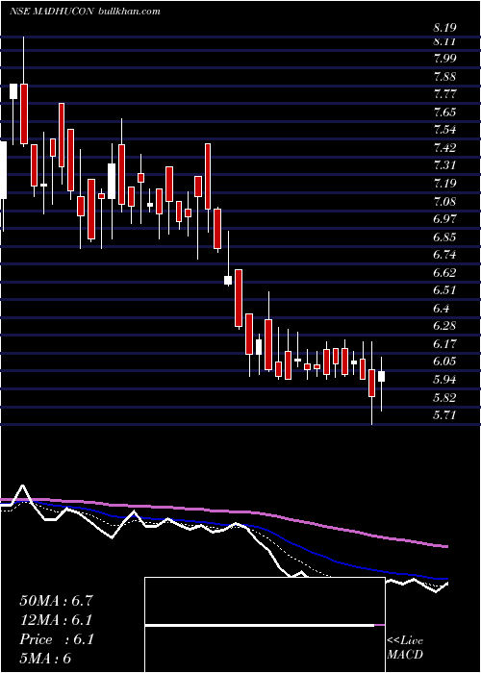Click the 6.05 price axis label
This screenshot has width=481, height=673.
pyautogui.click(x=444, y=361)
